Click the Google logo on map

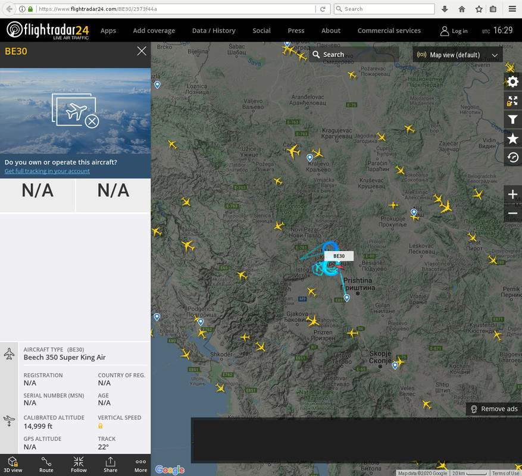pyautogui.click(x=170, y=469)
